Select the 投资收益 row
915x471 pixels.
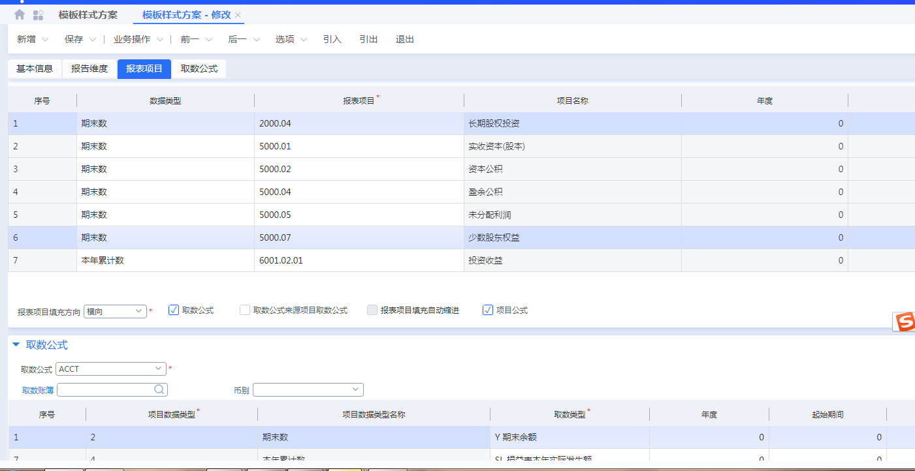[485, 260]
